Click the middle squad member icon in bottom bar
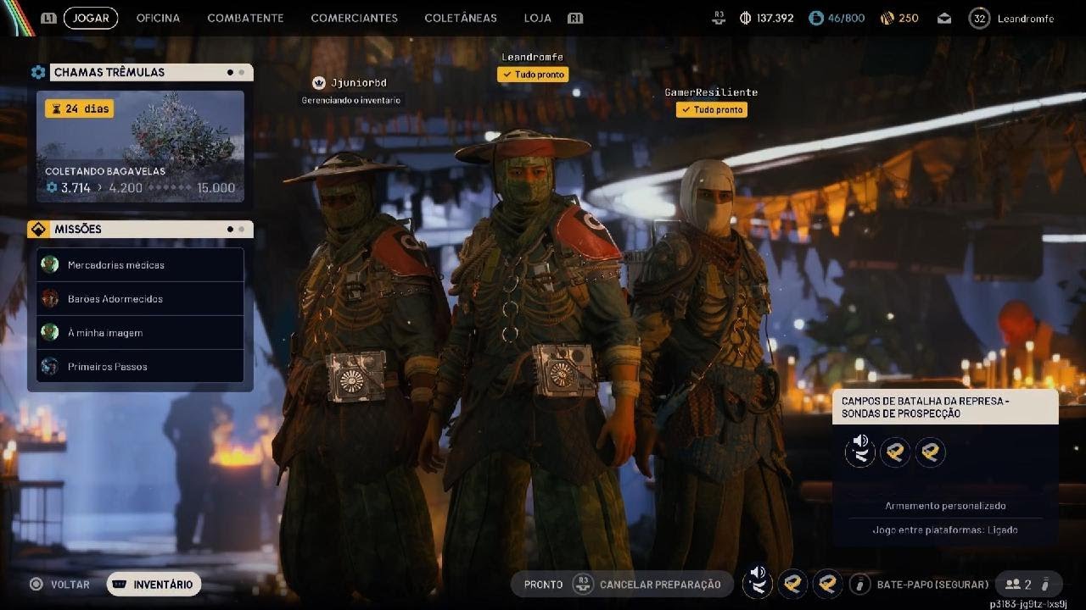 pos(792,583)
